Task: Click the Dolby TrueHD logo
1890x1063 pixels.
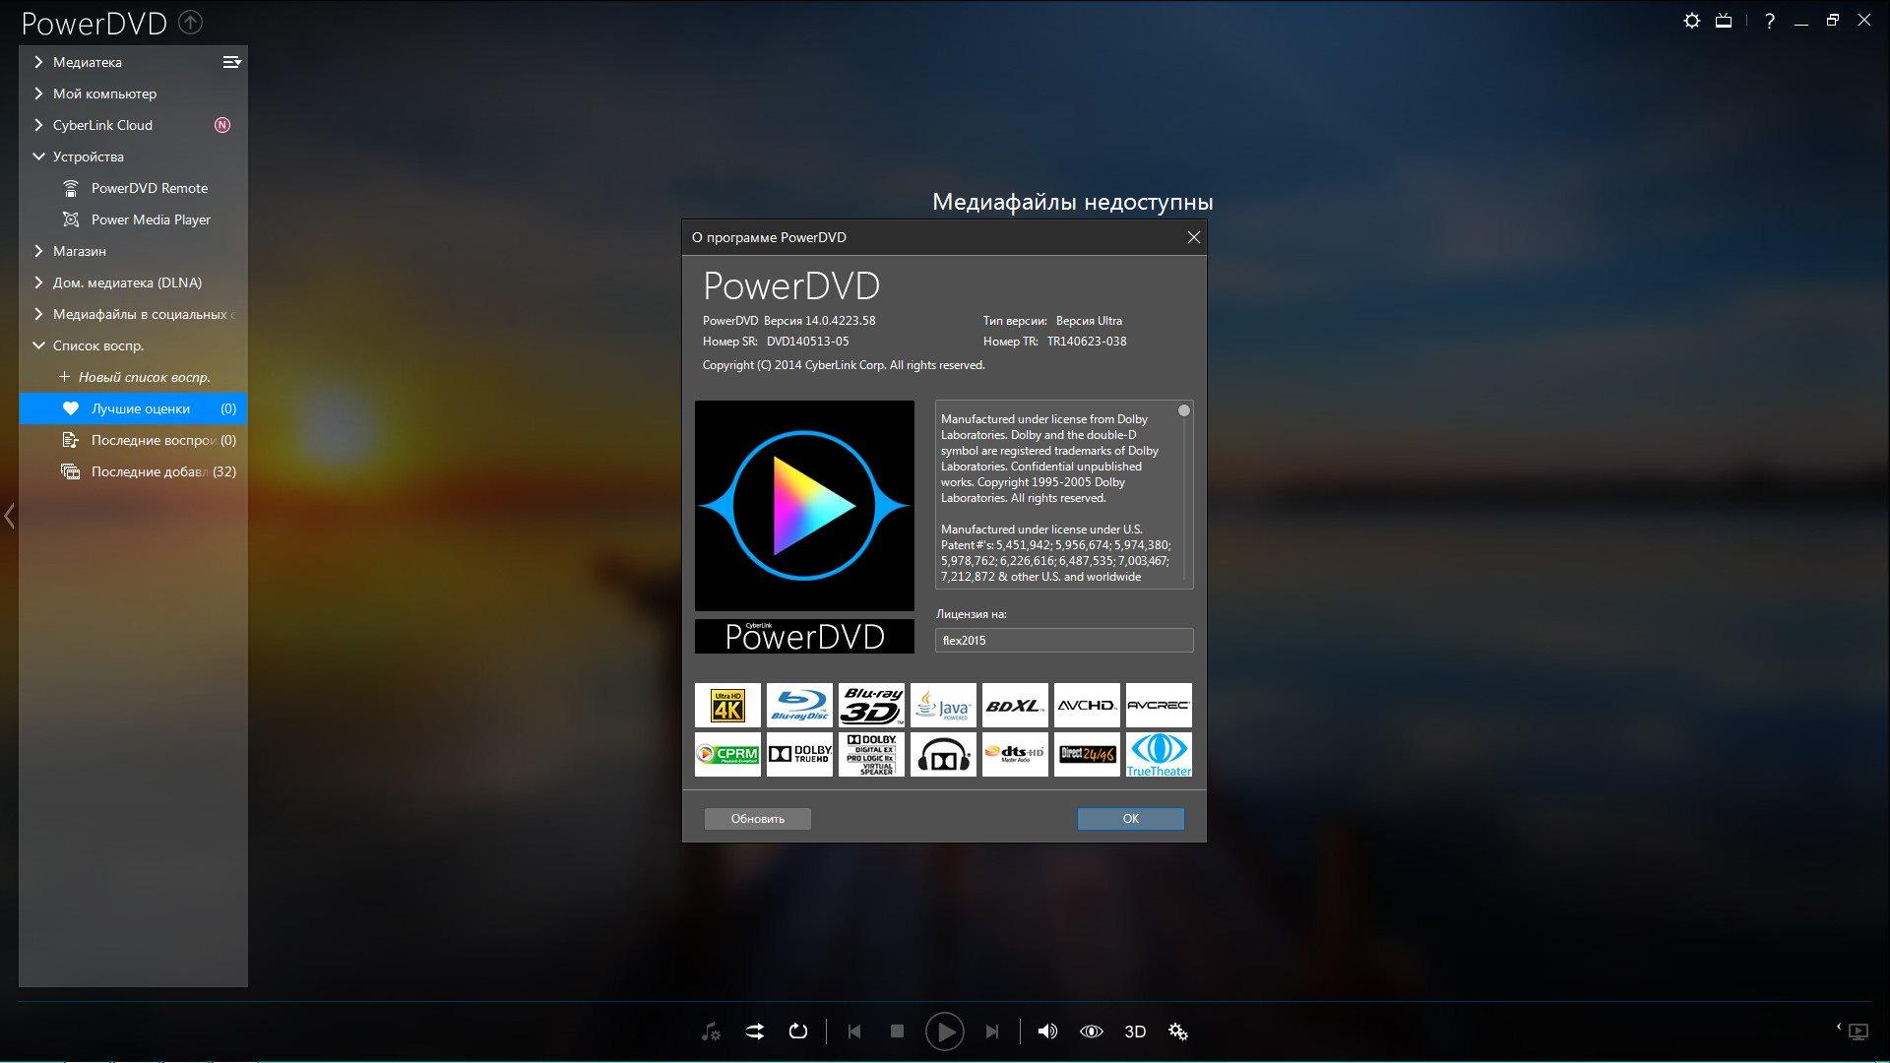Action: (799, 754)
